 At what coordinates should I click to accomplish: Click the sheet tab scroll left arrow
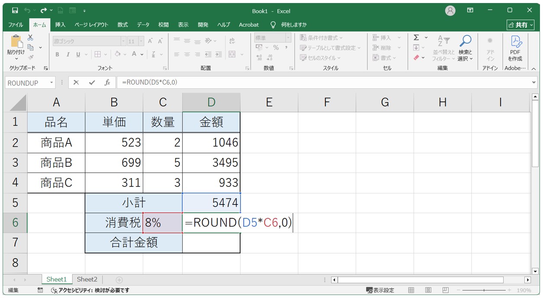(13, 280)
